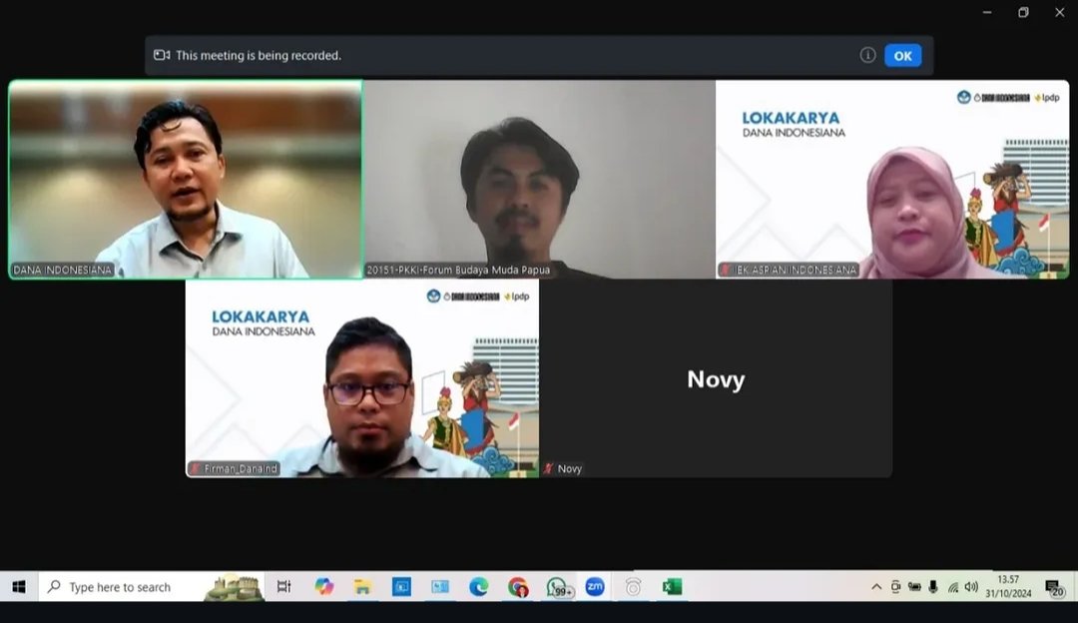Click the muted mic icon beside Firman_Danaind
1078x623 pixels.
coord(196,469)
